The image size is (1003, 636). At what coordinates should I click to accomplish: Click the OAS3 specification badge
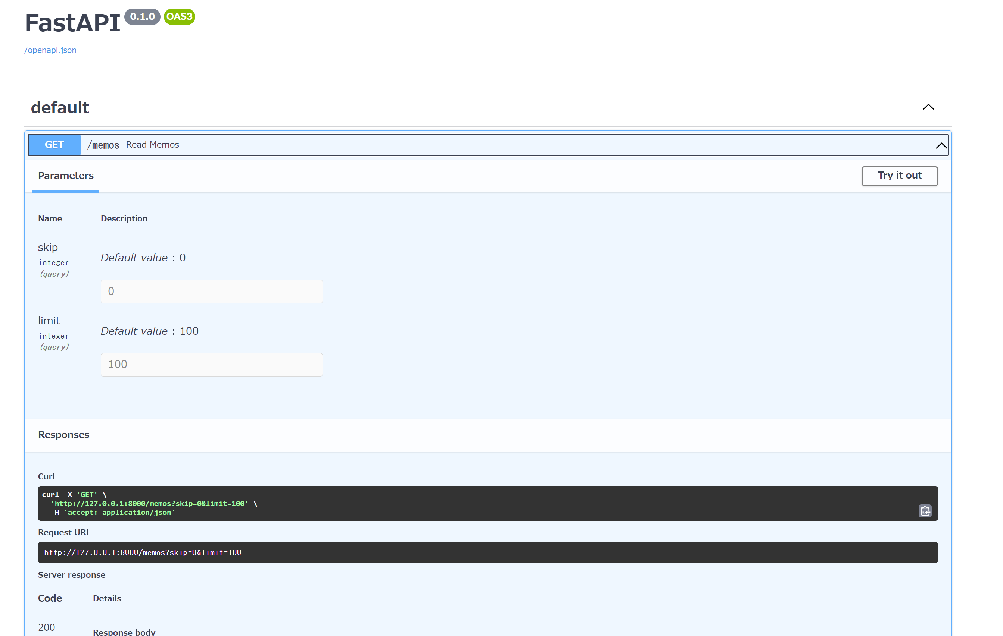click(x=180, y=17)
